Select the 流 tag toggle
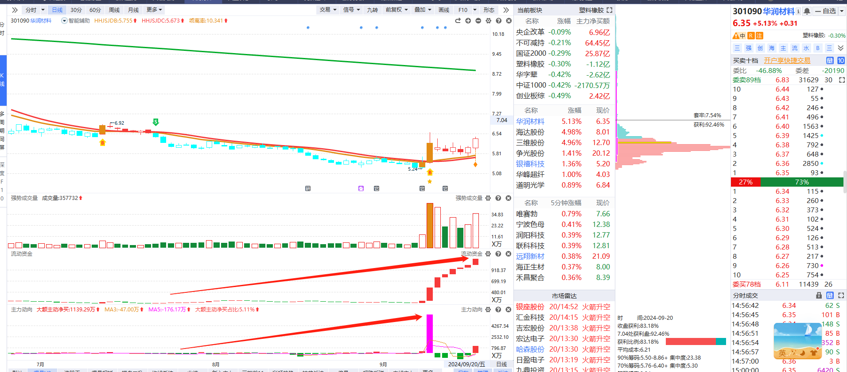 tap(795, 48)
